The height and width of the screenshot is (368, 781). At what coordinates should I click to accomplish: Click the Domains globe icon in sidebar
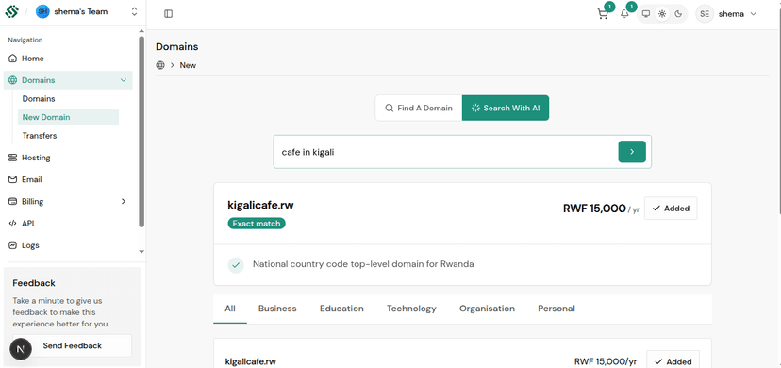coord(12,80)
